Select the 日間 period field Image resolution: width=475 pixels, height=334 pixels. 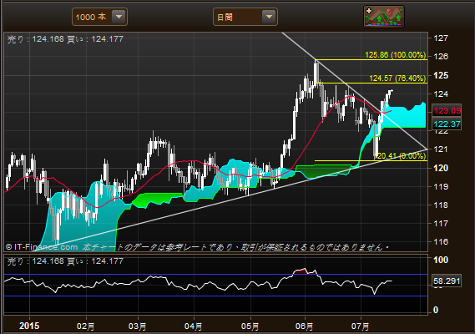[245, 17]
